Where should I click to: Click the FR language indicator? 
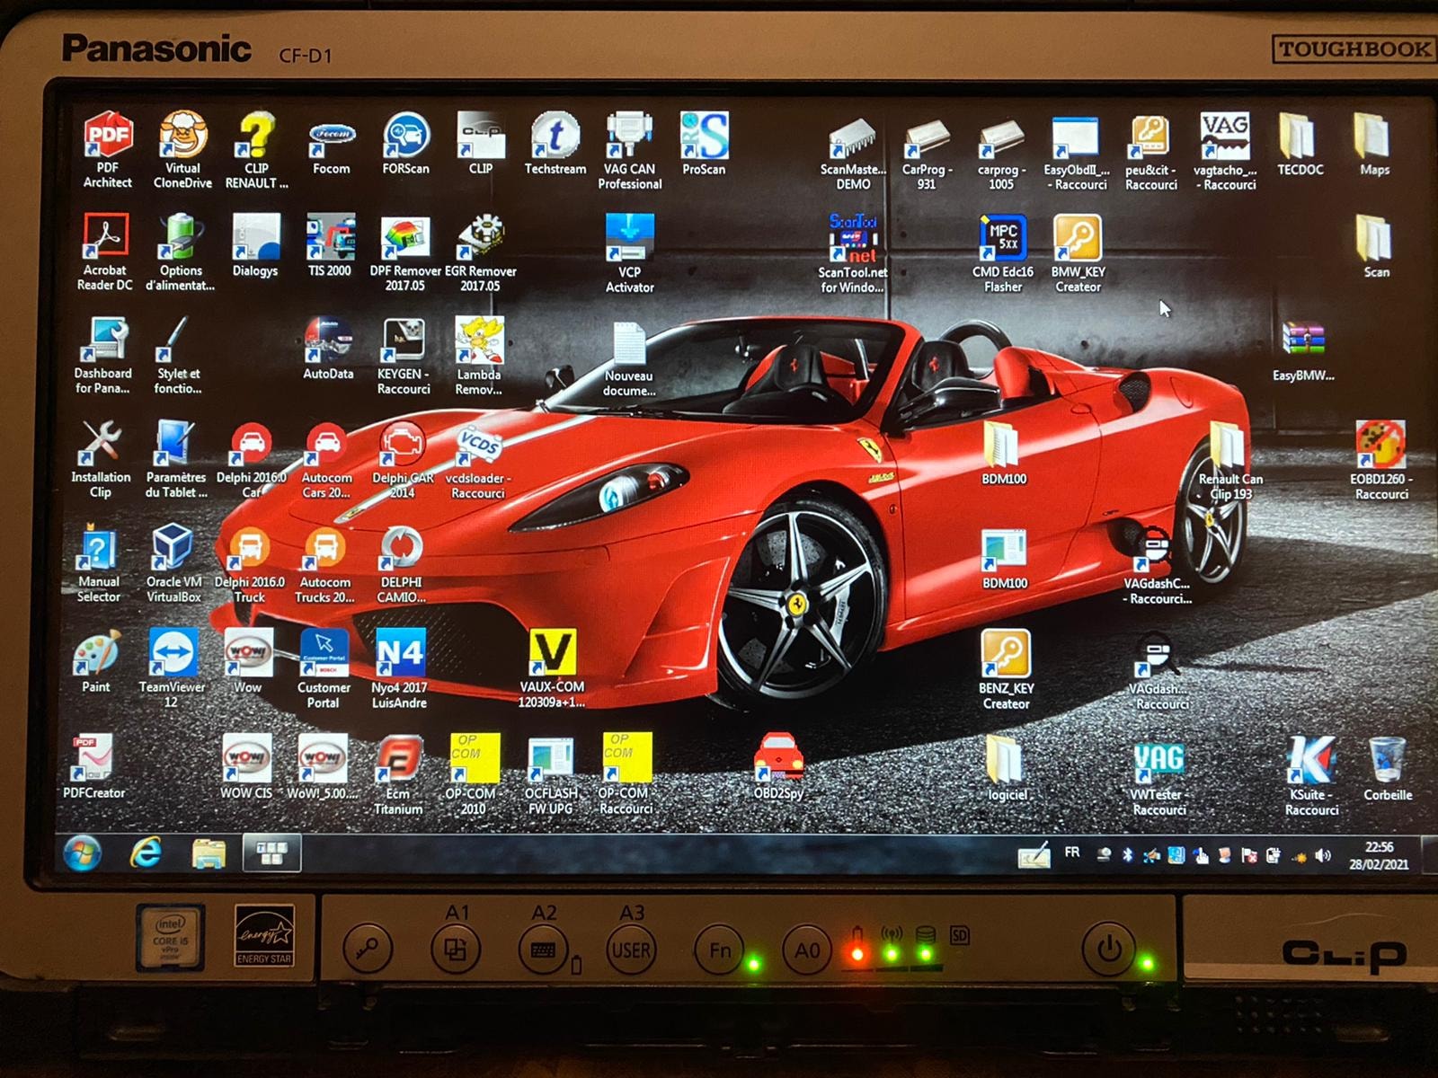point(1072,853)
